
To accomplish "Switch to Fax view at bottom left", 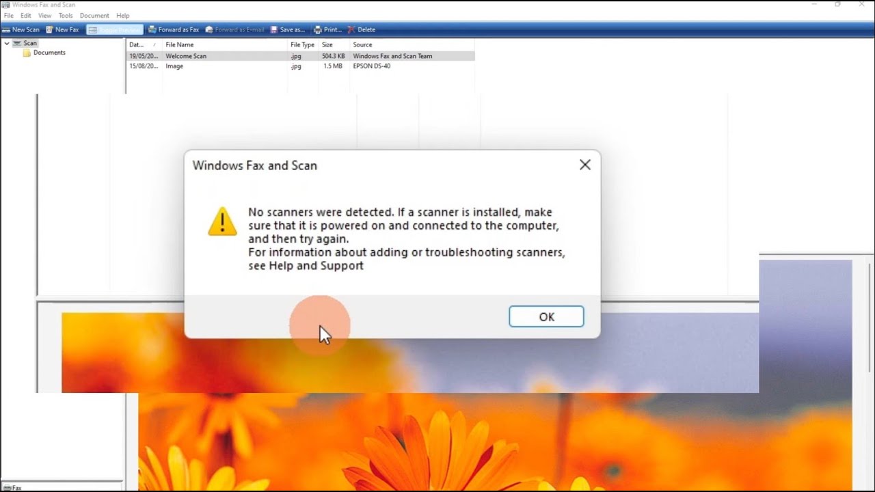I will [13, 488].
